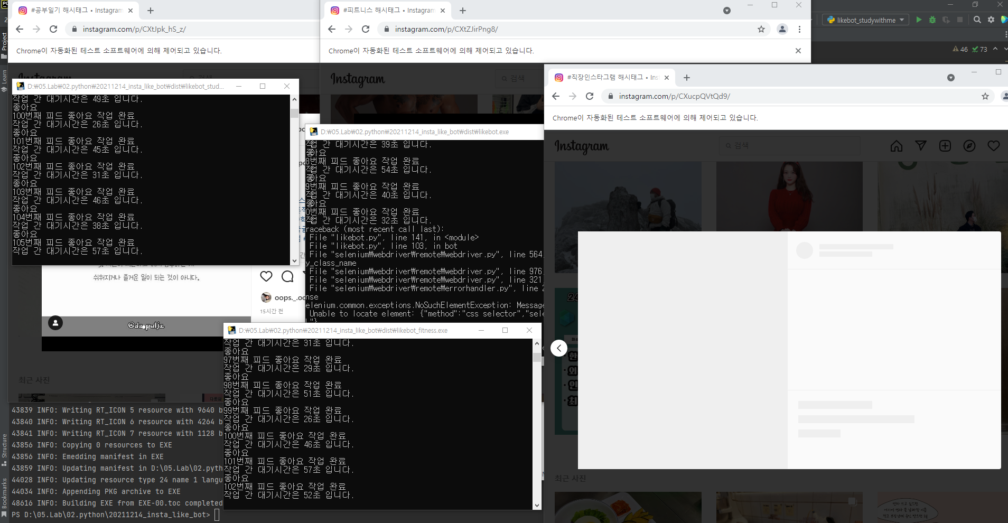The width and height of the screenshot is (1008, 523).
Task: Bookmark the CXtZJirPng8 page with star icon
Action: 761,29
